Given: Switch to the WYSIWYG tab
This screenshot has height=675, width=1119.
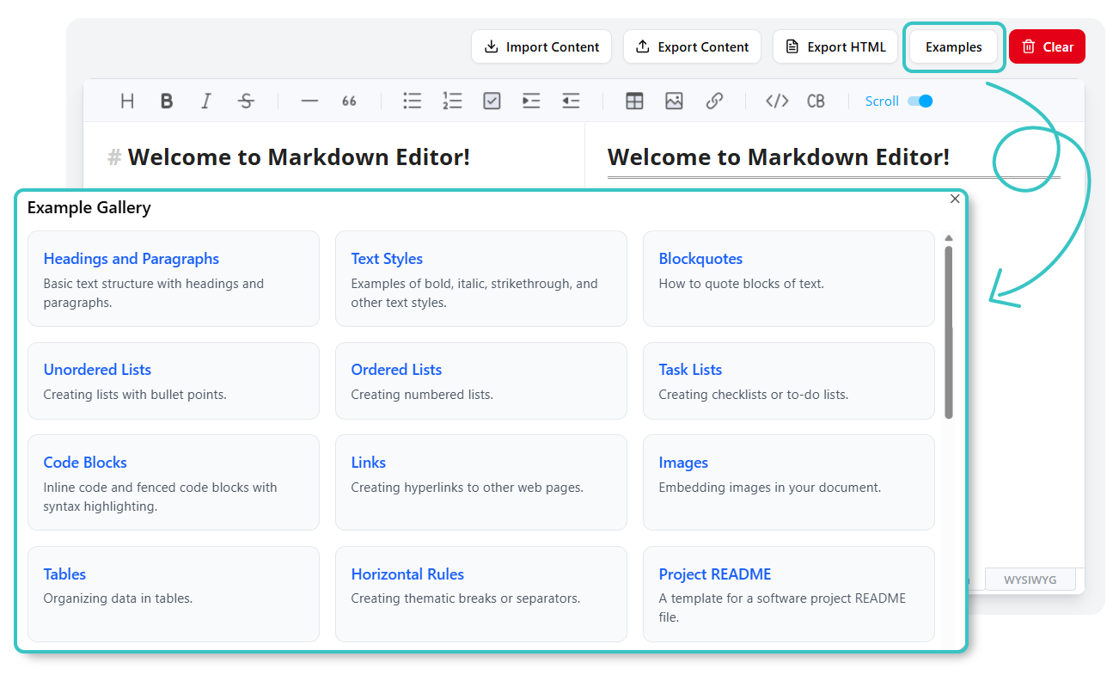Looking at the screenshot, I should tap(1030, 579).
